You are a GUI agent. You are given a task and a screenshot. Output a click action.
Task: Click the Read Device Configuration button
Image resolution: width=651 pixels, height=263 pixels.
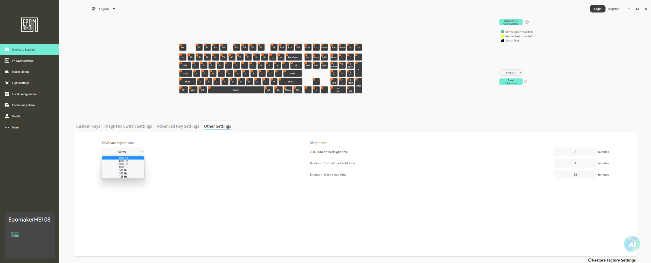(x=511, y=22)
